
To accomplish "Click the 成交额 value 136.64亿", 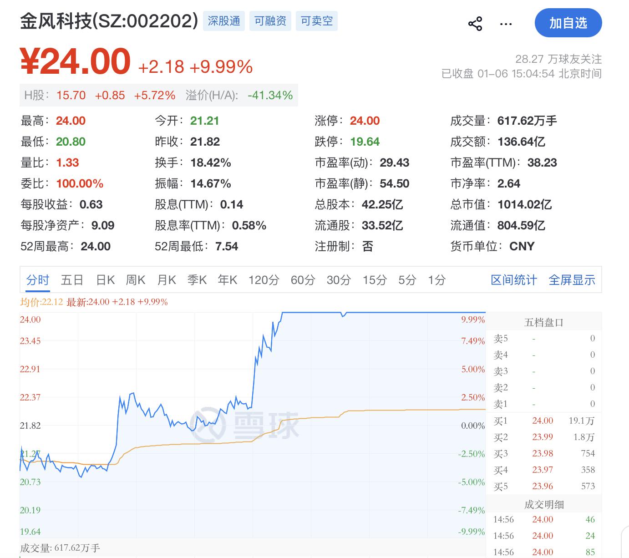I will (x=521, y=142).
